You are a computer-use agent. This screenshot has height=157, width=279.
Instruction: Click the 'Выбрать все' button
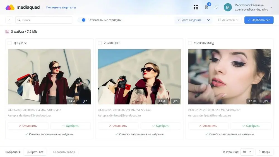pyautogui.click(x=35, y=152)
